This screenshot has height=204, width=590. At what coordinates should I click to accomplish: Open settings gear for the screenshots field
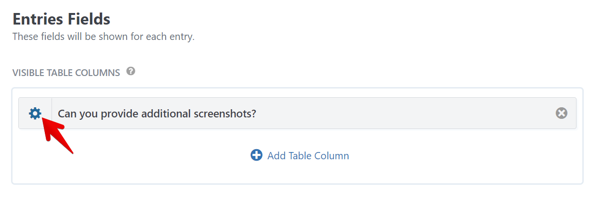pos(35,114)
